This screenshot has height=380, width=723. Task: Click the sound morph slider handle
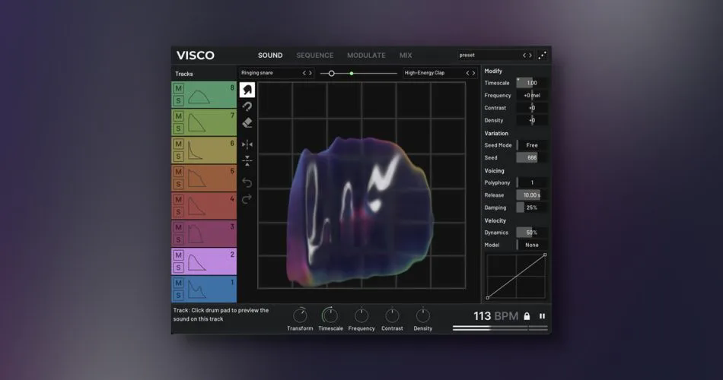pos(331,73)
